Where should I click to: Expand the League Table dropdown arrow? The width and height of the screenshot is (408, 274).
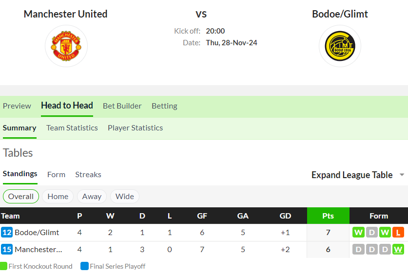tap(402, 175)
